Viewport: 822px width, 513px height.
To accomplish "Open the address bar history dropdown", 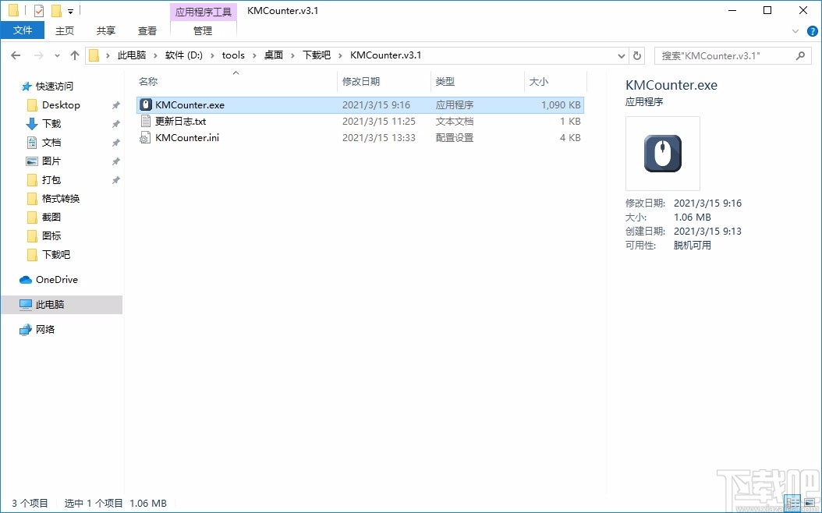I will click(x=622, y=55).
